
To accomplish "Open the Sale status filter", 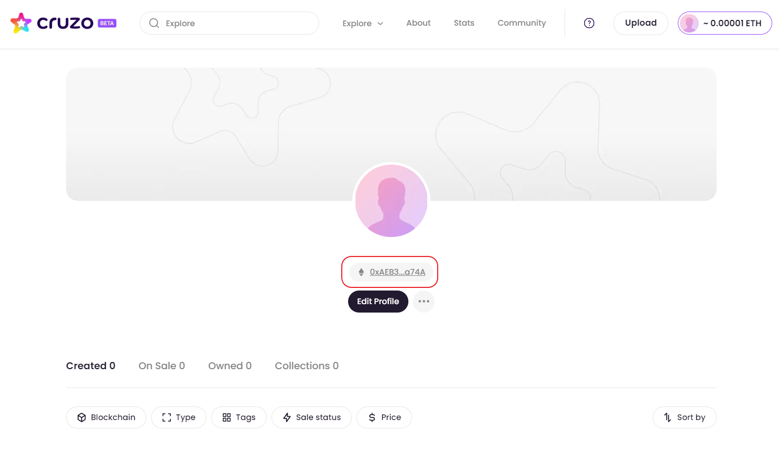I will point(311,417).
